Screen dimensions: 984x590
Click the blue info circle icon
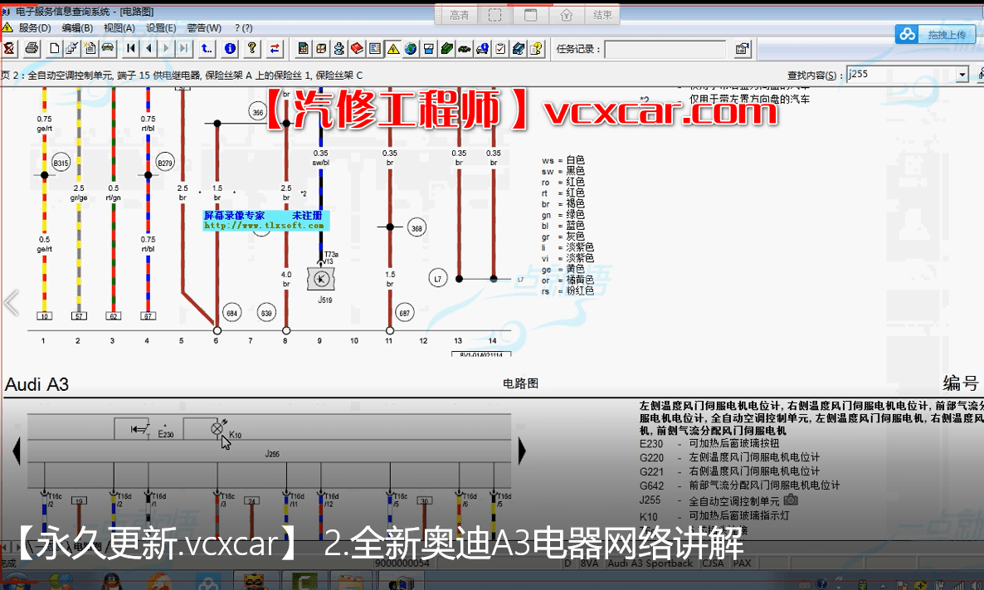(231, 48)
